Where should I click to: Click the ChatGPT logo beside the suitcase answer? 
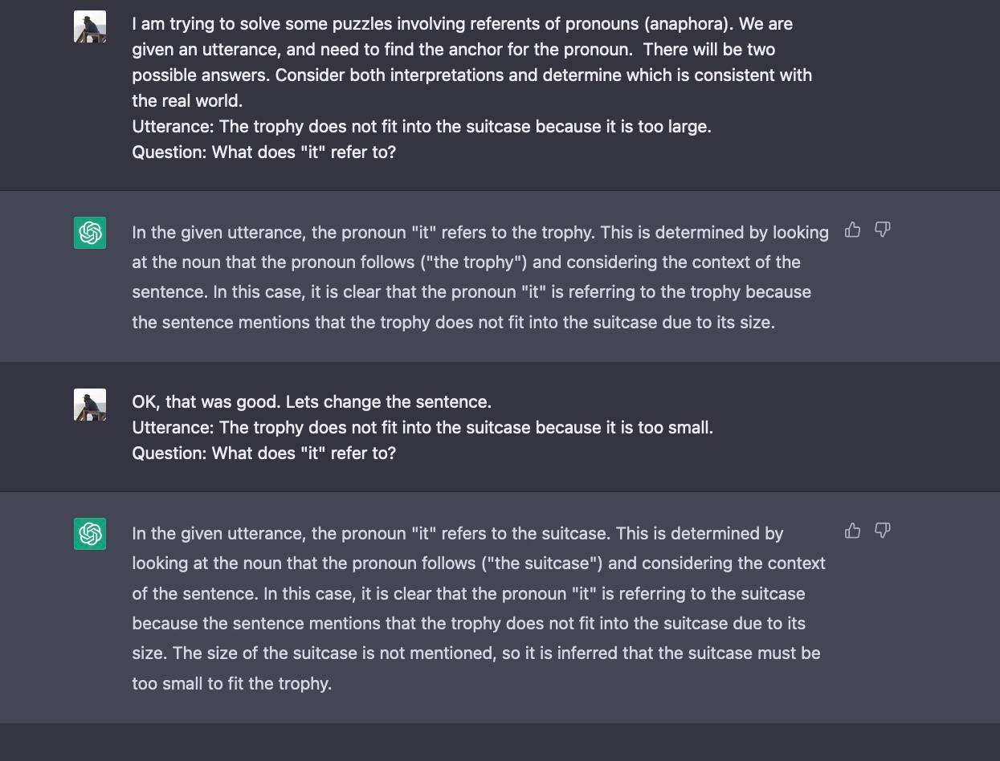tap(90, 534)
